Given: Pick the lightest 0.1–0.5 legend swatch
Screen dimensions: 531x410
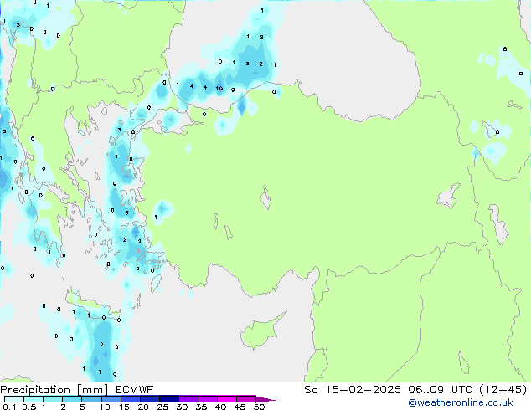Looking at the screenshot, I should (14, 399).
